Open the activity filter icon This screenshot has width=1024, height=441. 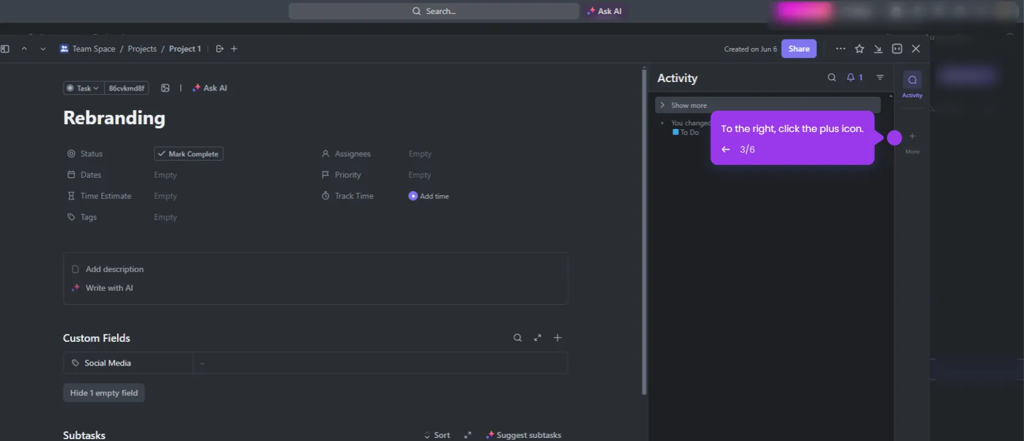click(x=880, y=78)
